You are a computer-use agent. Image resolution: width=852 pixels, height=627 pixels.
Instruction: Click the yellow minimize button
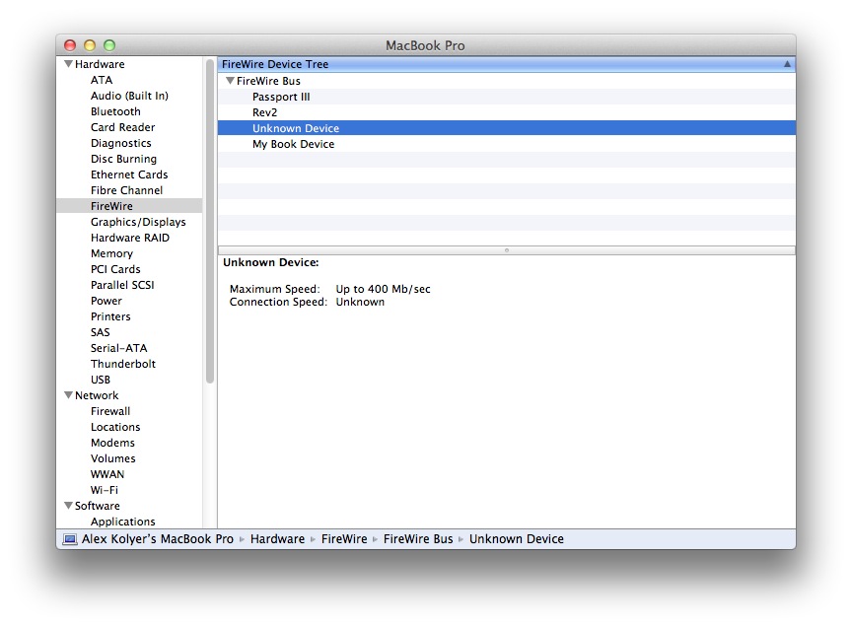(x=90, y=45)
